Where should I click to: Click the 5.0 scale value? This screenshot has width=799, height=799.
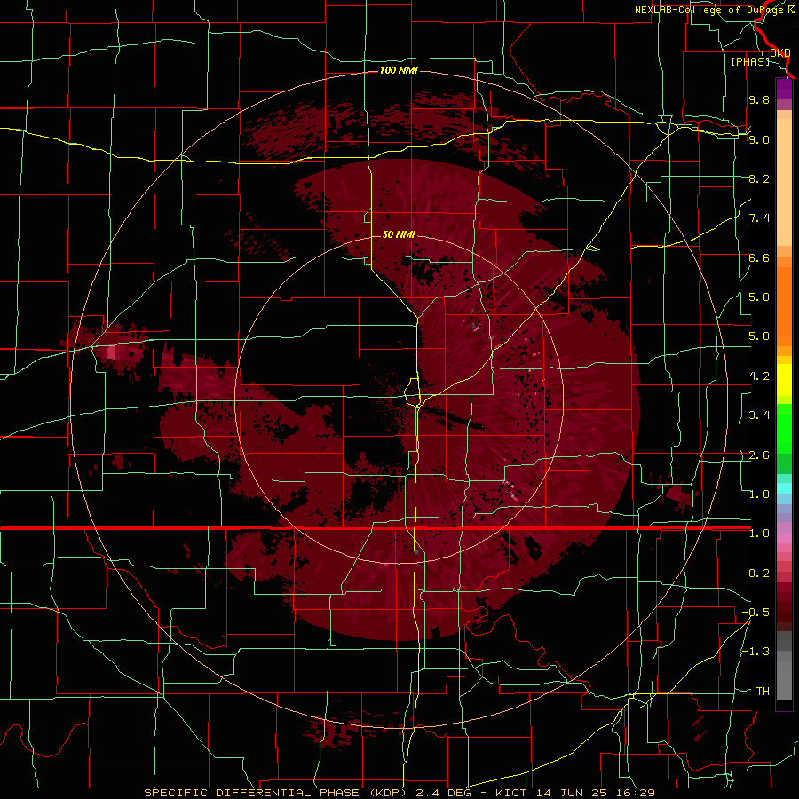759,336
